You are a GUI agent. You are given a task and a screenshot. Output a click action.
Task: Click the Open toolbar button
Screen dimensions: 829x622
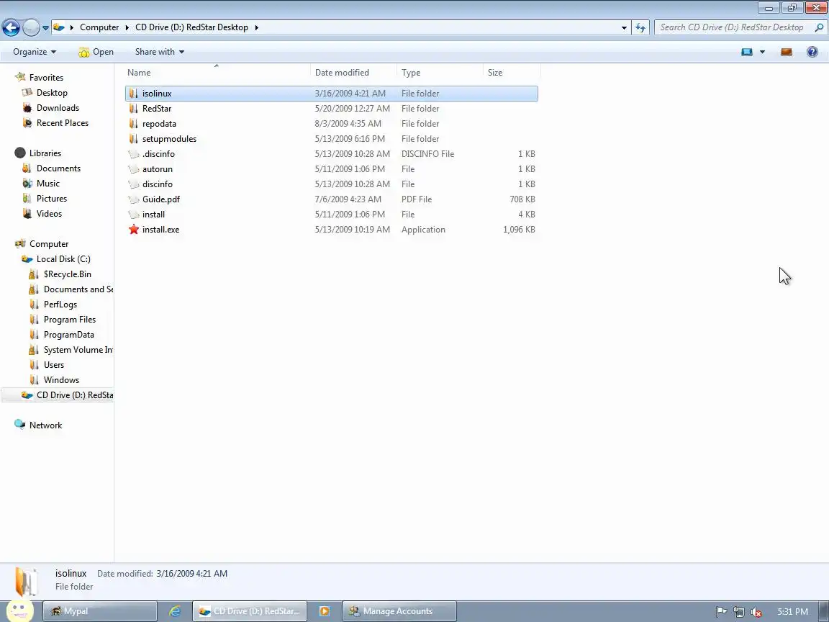pos(96,52)
